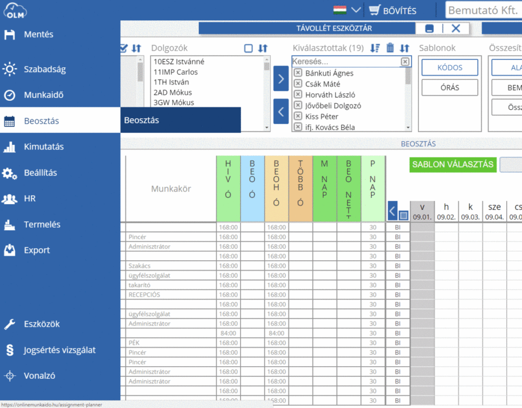
Task: Click the HIV Ó green column header
Action: click(x=228, y=188)
